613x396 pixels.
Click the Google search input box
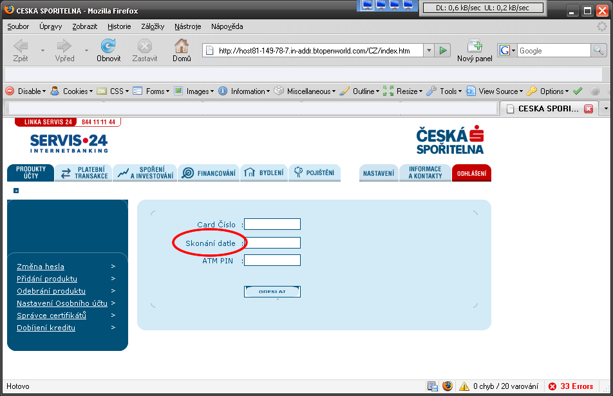point(554,50)
